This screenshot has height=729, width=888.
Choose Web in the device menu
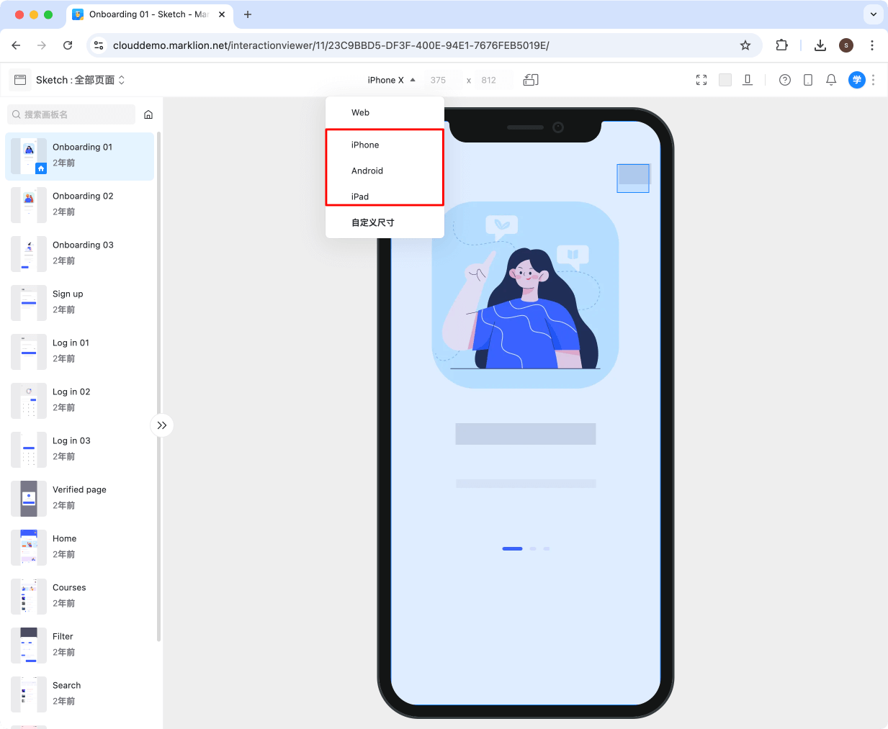point(360,112)
